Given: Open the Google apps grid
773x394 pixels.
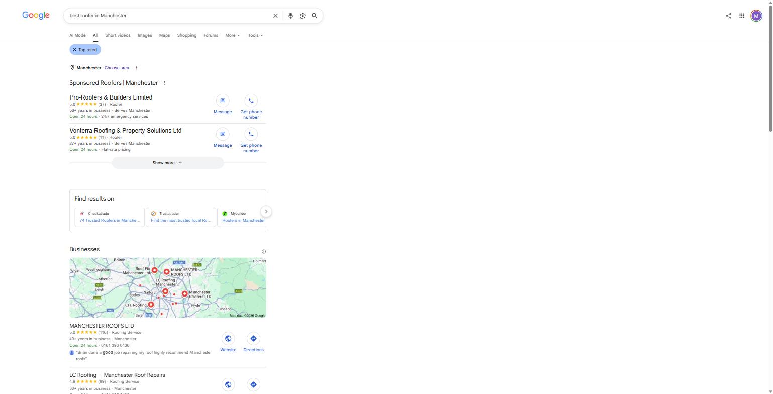Looking at the screenshot, I should pyautogui.click(x=742, y=16).
